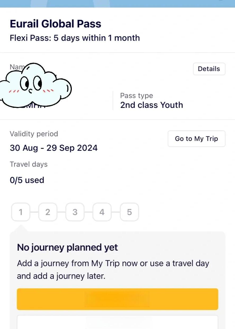Tap the Eurail Global Pass title
This screenshot has width=235, height=329.
[55, 24]
